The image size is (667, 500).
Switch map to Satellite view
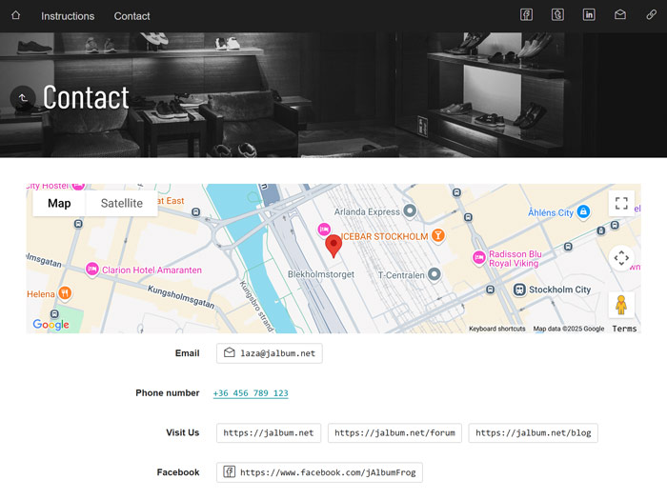point(121,204)
